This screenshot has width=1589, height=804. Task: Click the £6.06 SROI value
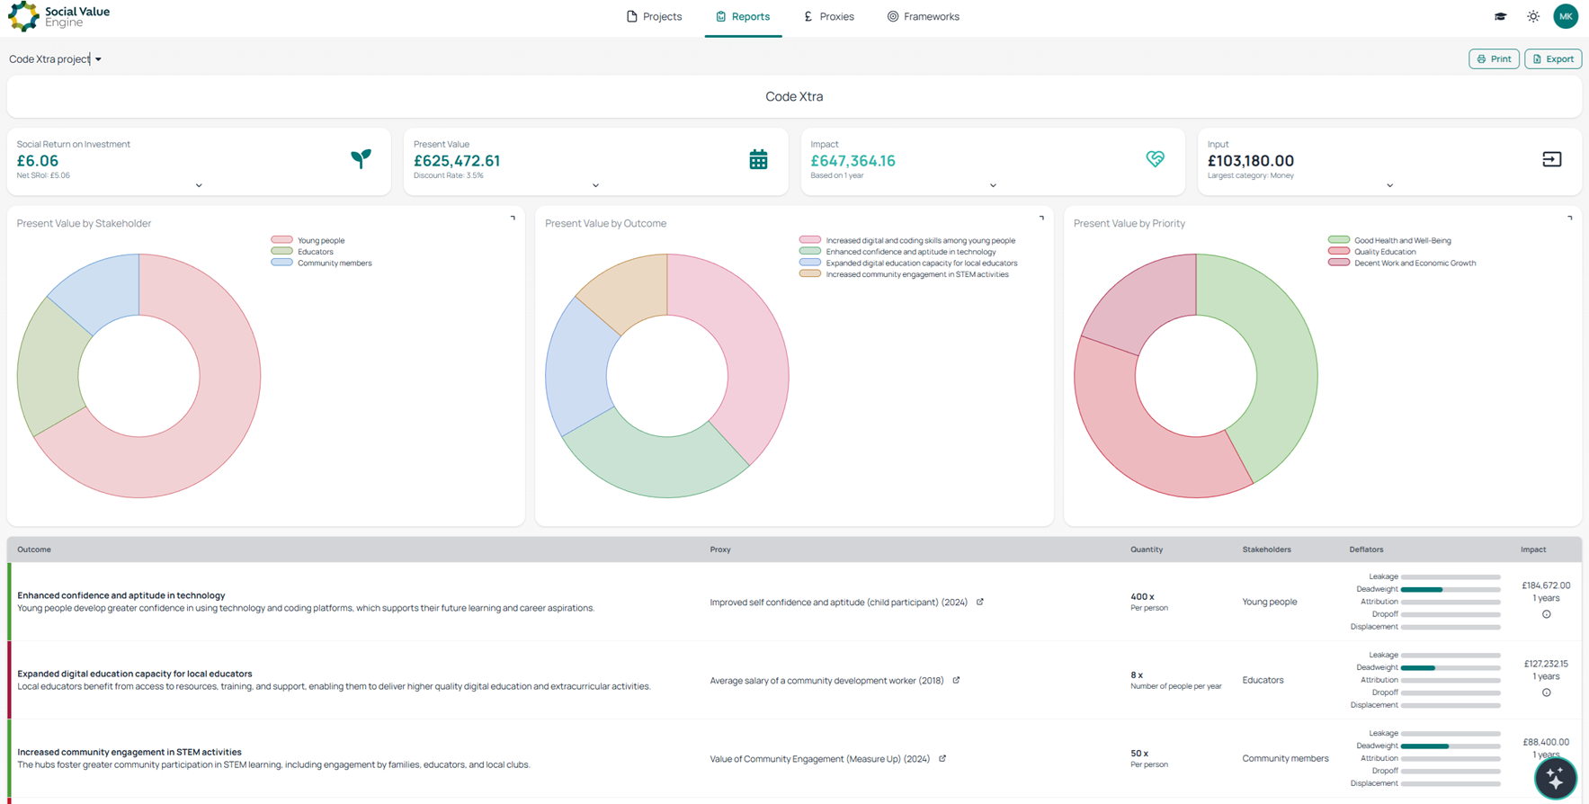tap(38, 161)
